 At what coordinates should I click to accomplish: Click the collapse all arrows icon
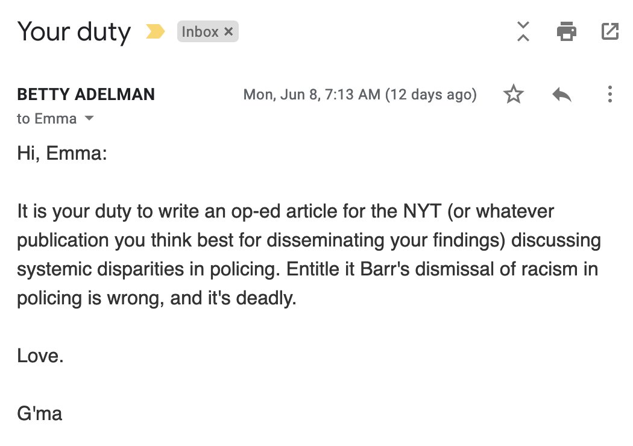(523, 31)
